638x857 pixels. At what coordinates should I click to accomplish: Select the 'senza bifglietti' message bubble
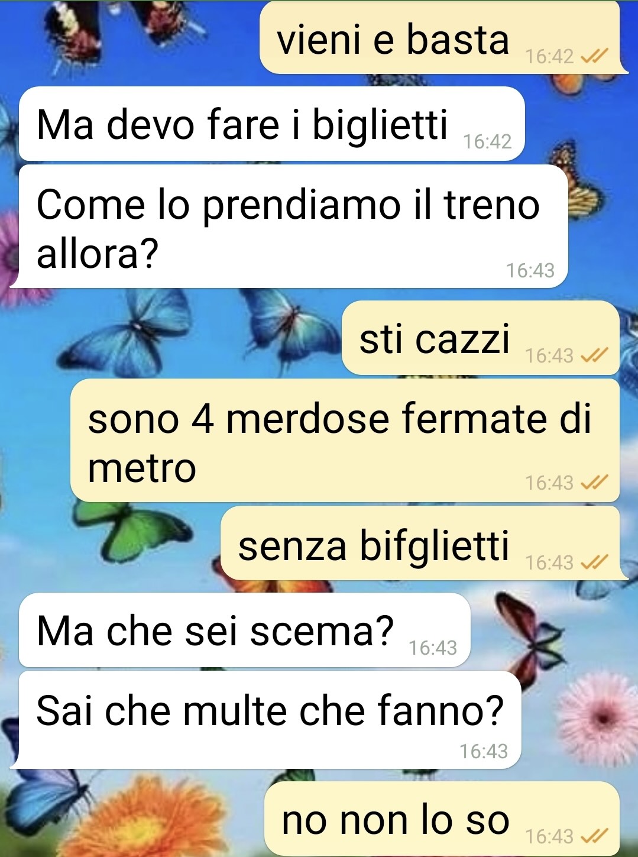pyautogui.click(x=423, y=544)
